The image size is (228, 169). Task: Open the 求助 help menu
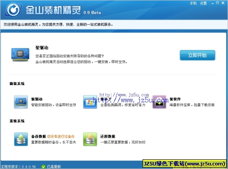click(193, 3)
